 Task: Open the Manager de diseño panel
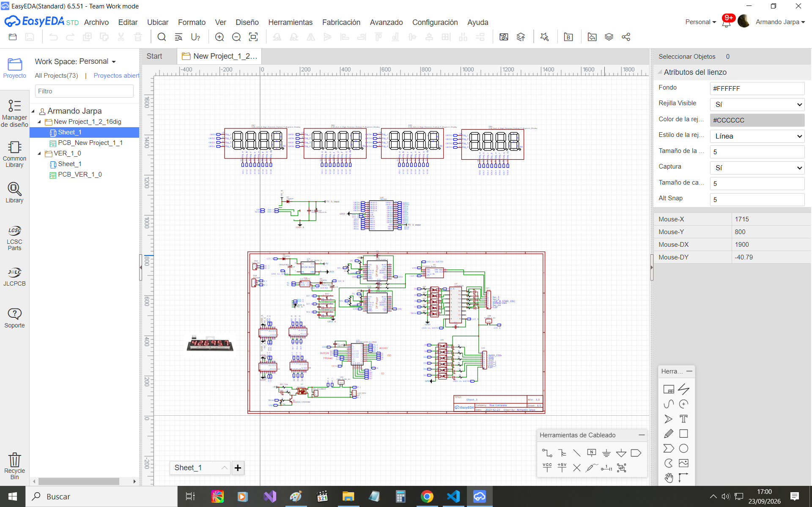(x=14, y=113)
